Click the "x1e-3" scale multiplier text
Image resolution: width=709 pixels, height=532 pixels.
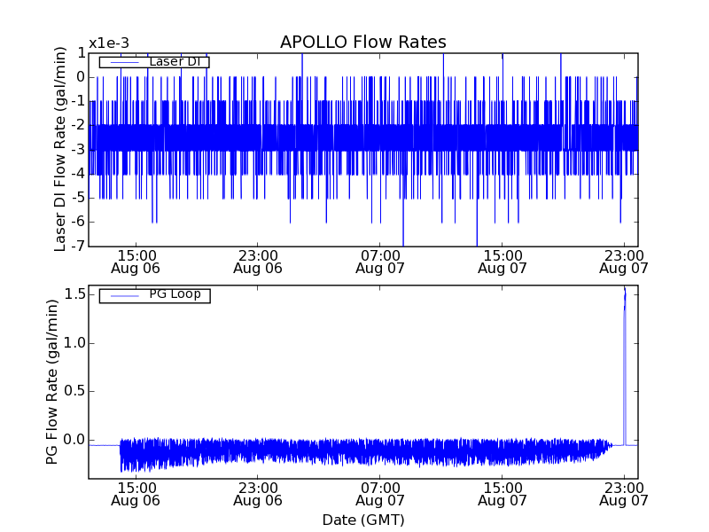coord(109,43)
